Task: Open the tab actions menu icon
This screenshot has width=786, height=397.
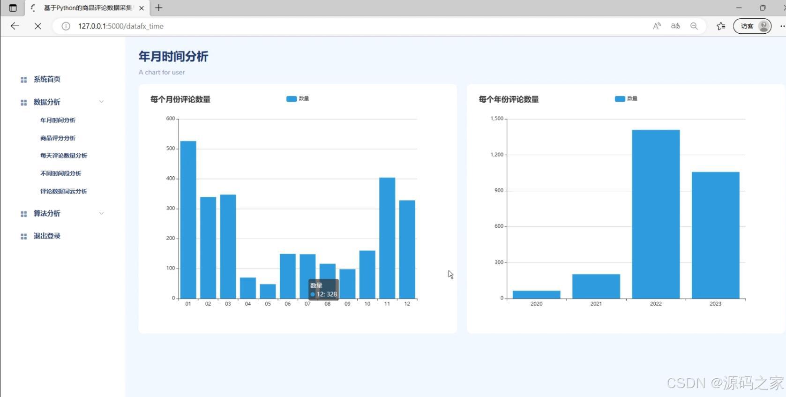Action: (x=13, y=8)
